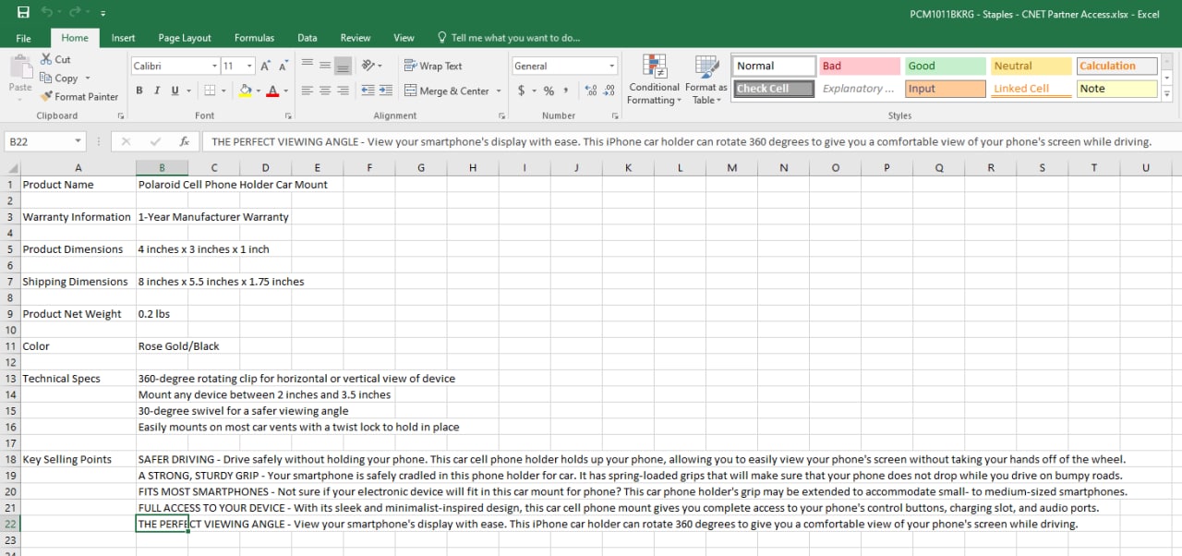The height and width of the screenshot is (556, 1182).
Task: Open the Merge & Center dropdown arrow
Action: point(499,91)
